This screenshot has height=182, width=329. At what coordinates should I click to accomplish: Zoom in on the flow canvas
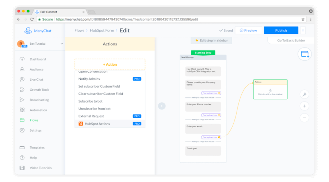pyautogui.click(x=305, y=106)
